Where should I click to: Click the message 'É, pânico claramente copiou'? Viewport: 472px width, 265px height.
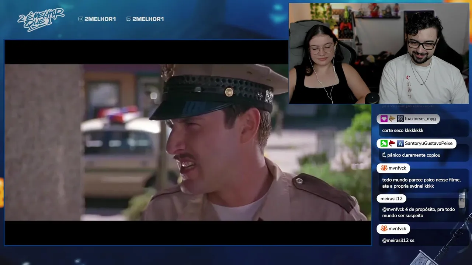411,155
